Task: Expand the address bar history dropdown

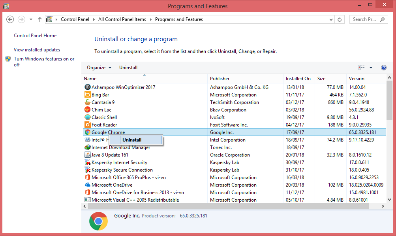Action: [330, 19]
